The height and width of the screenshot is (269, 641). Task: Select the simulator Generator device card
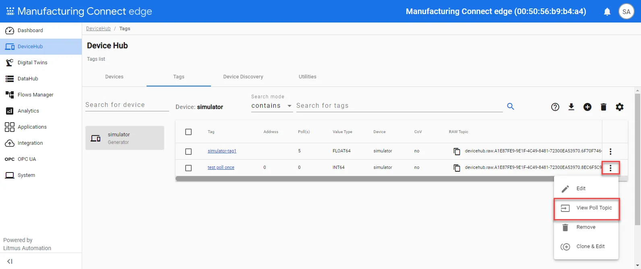125,138
